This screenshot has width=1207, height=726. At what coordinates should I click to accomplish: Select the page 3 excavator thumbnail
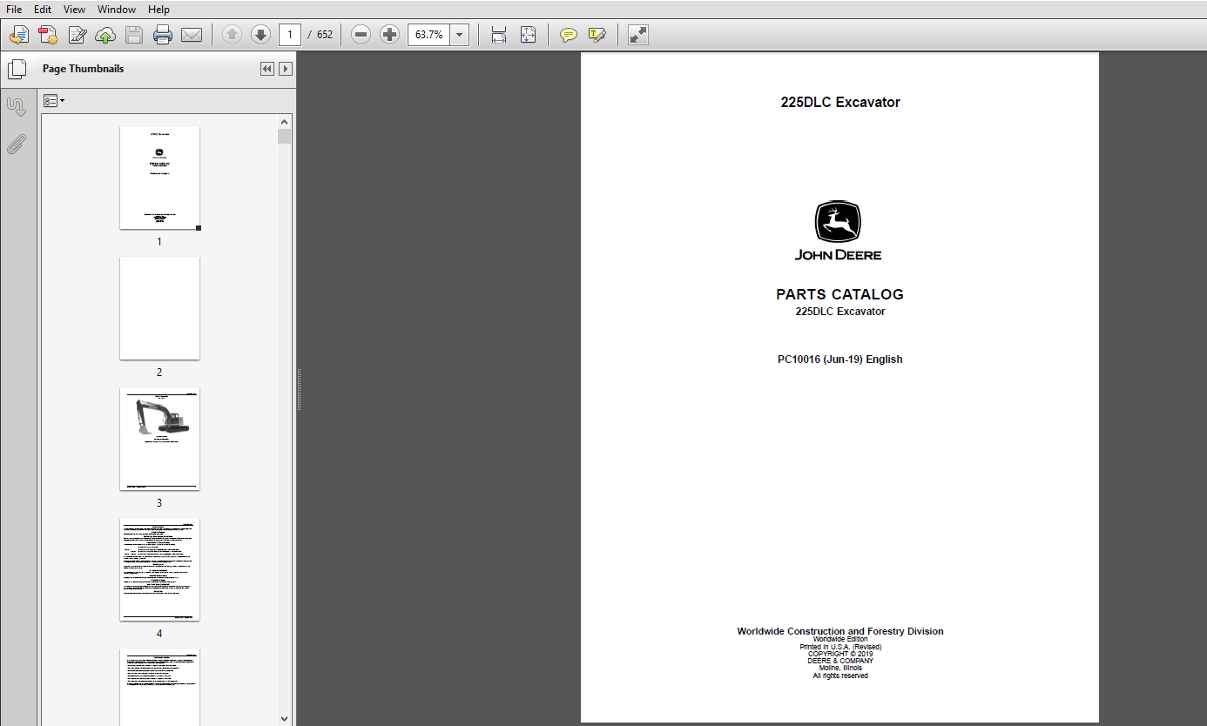click(159, 439)
